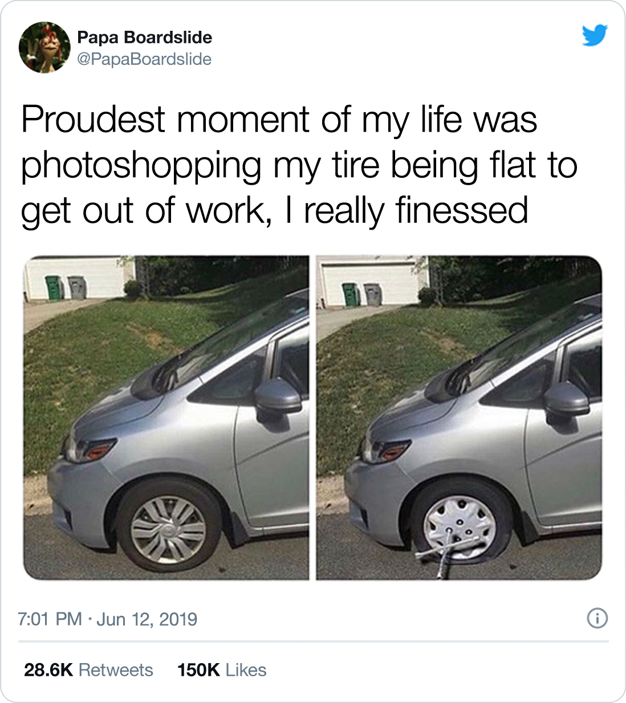Show the 150K Likes list

click(222, 670)
